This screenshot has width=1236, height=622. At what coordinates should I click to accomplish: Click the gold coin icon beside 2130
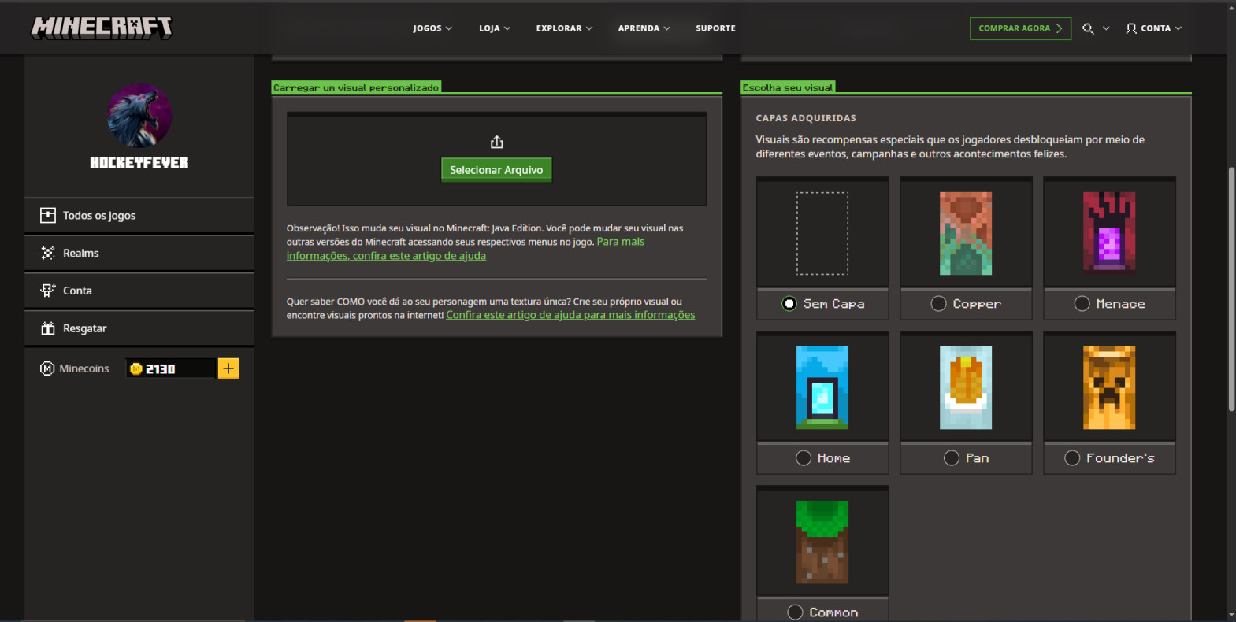tap(135, 368)
